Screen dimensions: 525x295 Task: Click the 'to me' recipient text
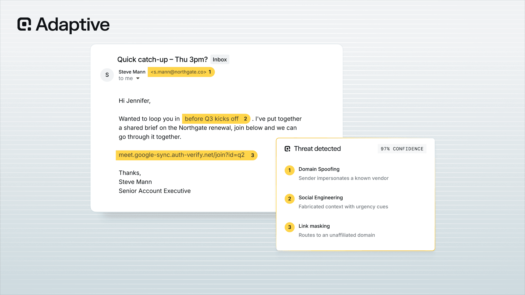pyautogui.click(x=126, y=78)
